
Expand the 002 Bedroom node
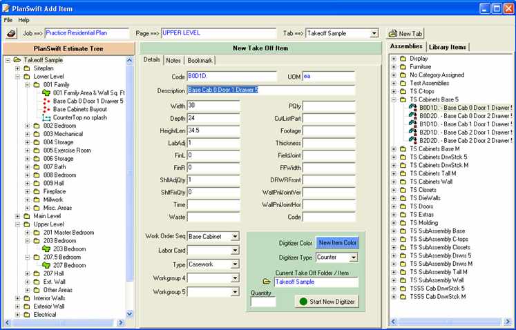pos(28,126)
